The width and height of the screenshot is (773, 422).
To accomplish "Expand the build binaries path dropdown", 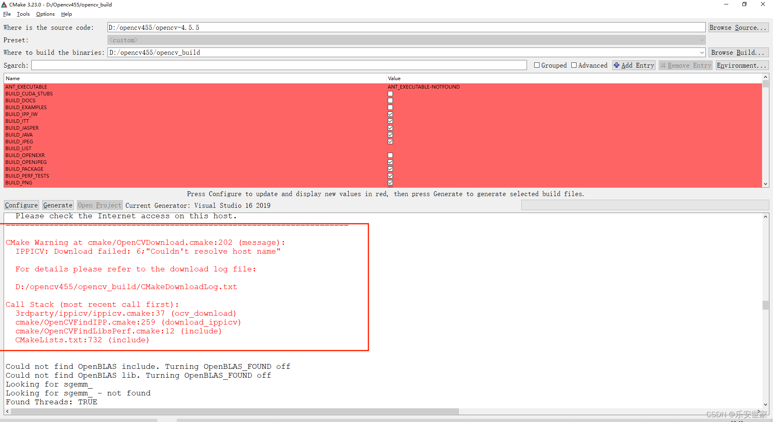I will pos(702,52).
